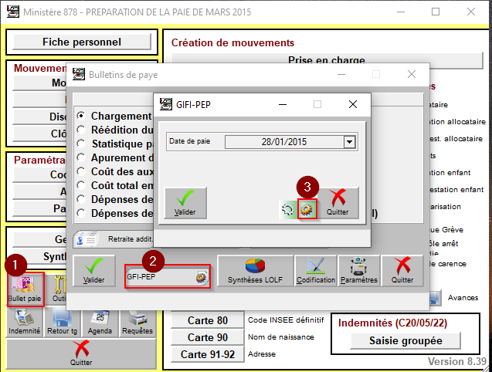492x372 pixels.
Task: Open Paramètres in Bulletins de paye
Action: (x=358, y=271)
